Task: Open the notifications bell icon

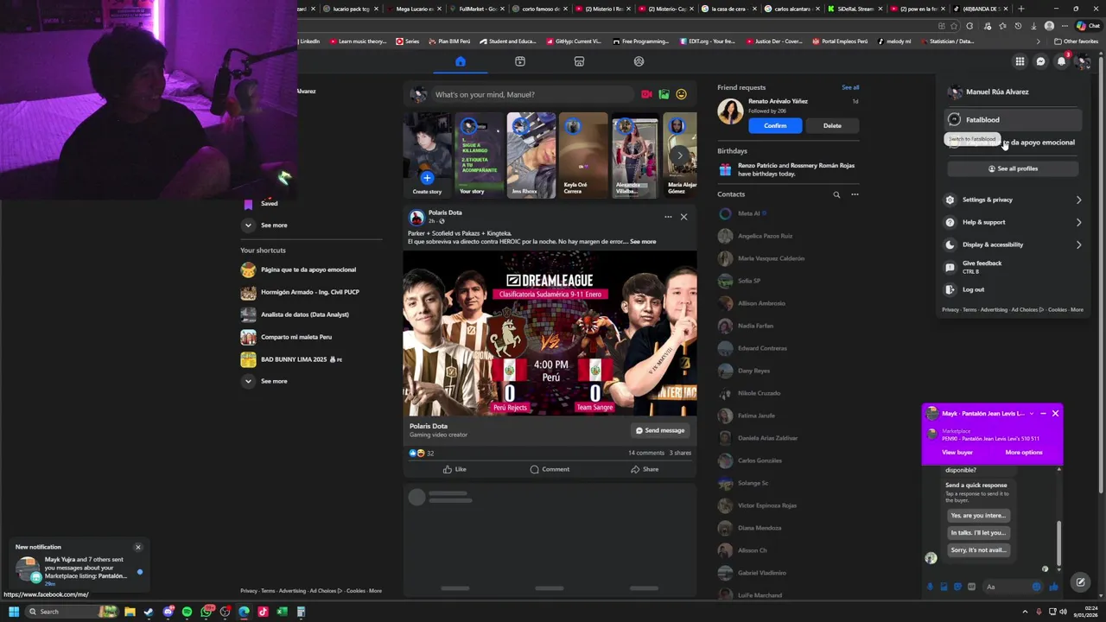Action: coord(1062,61)
